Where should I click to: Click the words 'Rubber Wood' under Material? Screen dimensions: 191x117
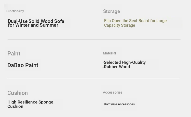point(117,67)
